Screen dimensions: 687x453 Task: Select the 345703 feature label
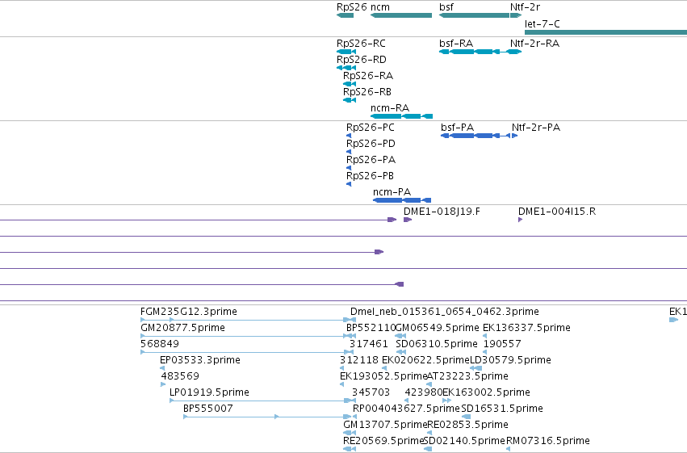tap(371, 392)
